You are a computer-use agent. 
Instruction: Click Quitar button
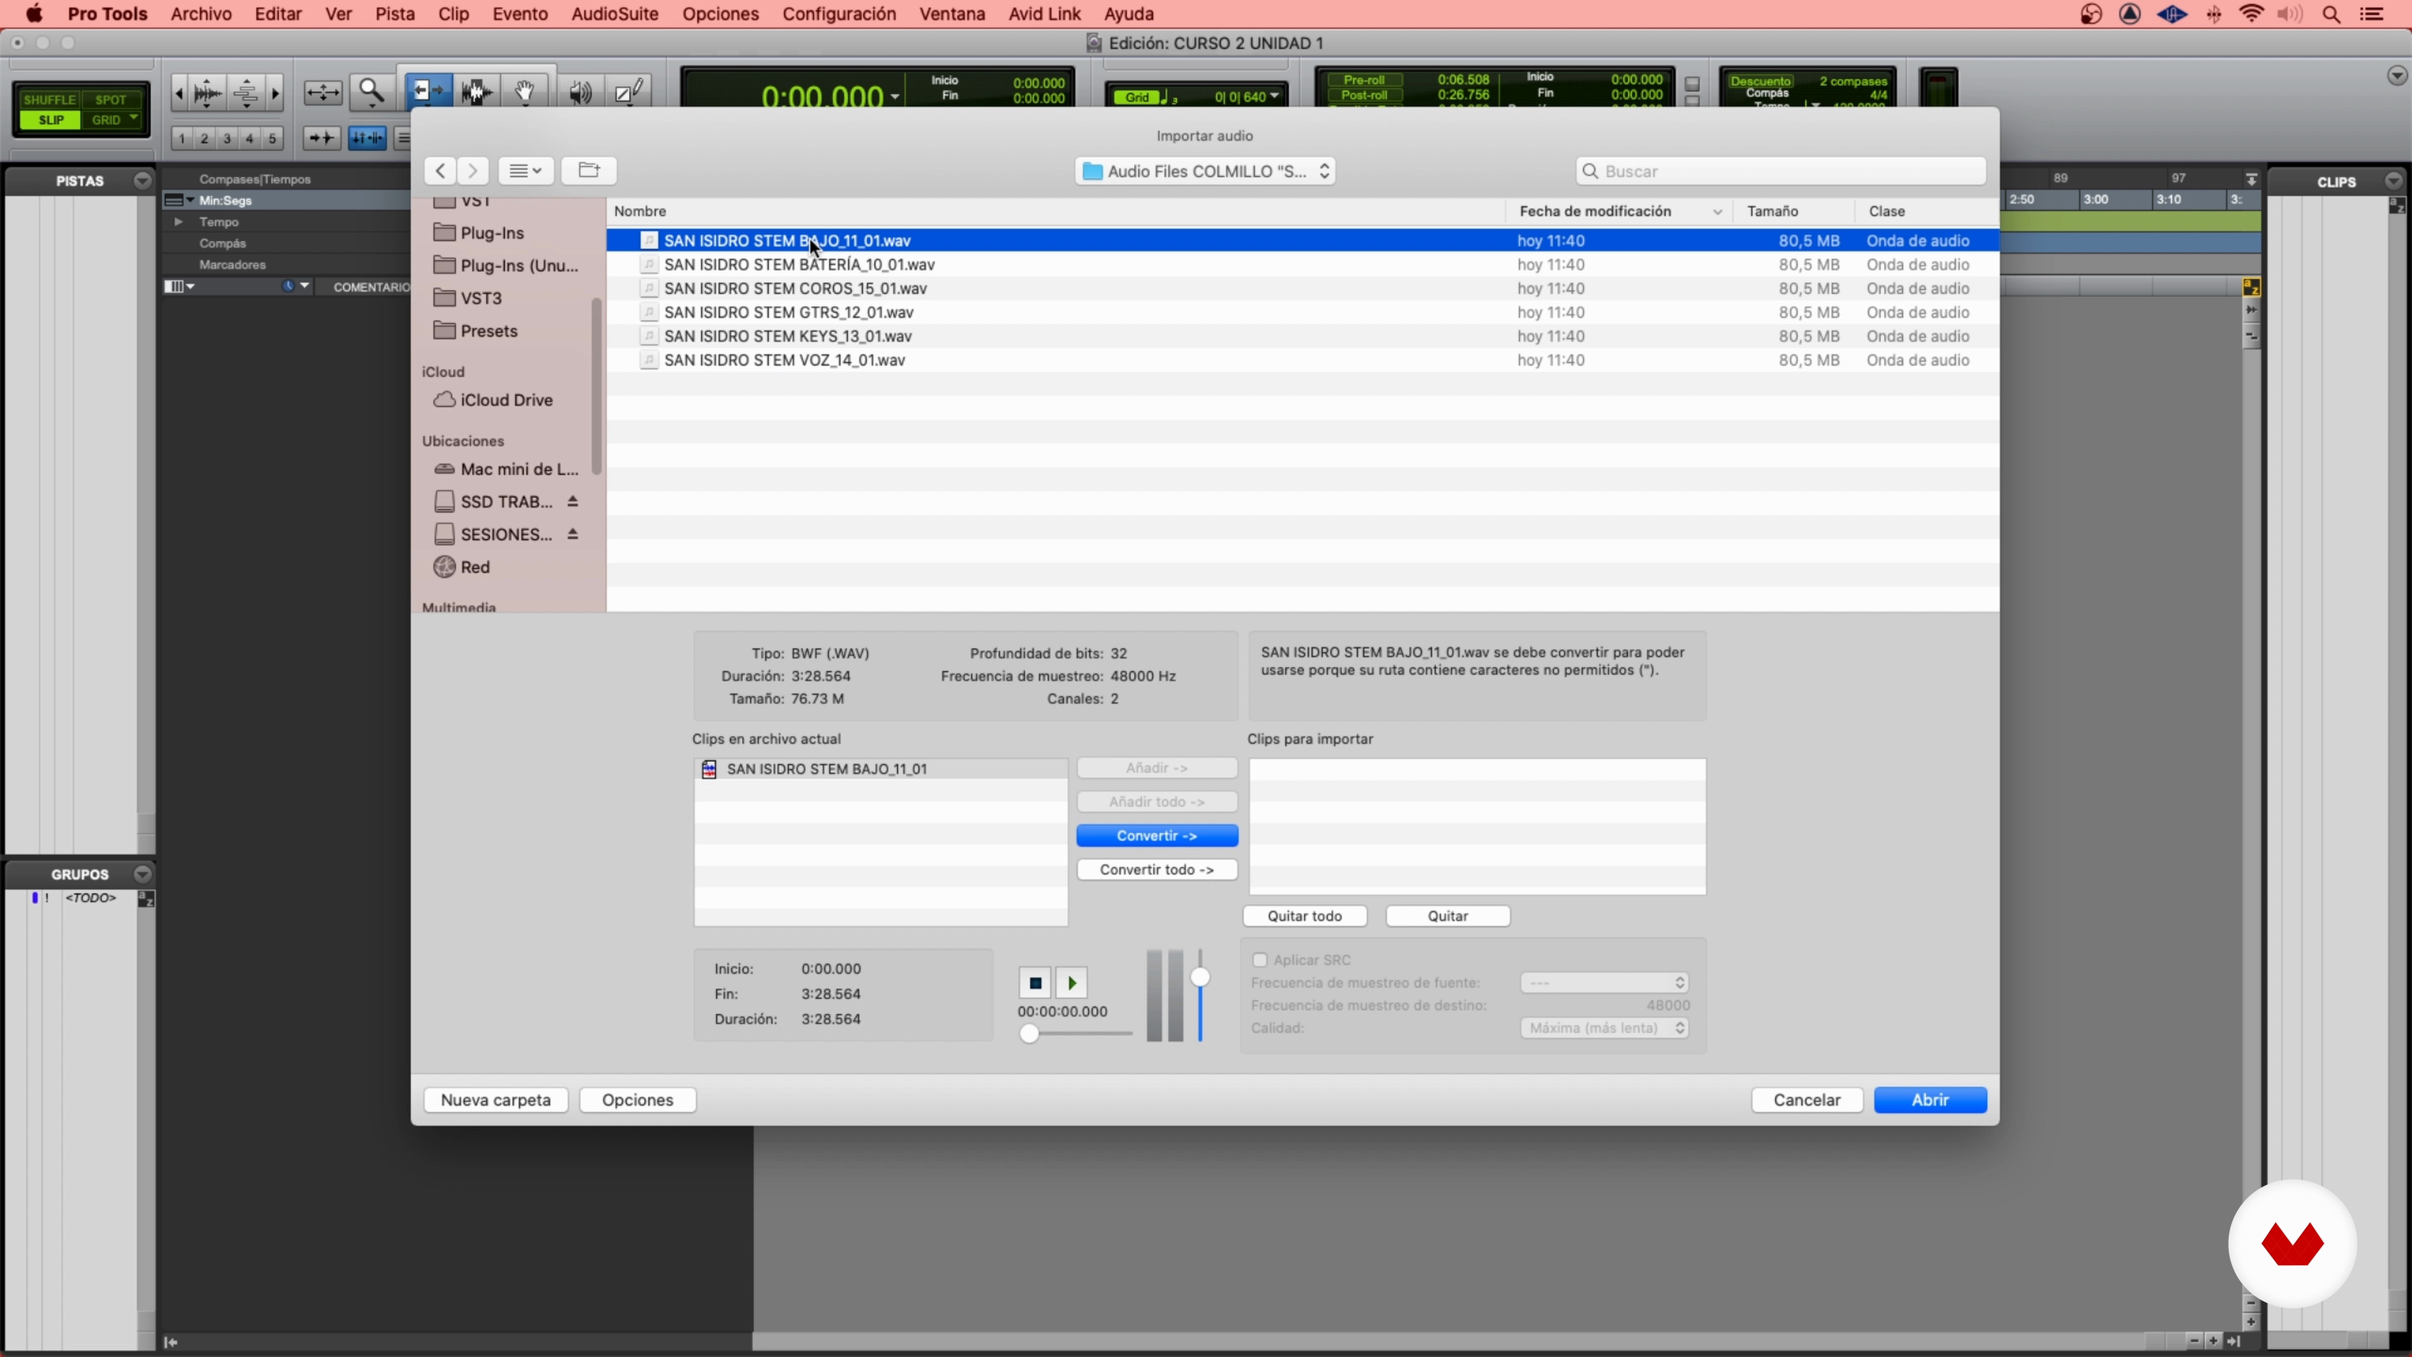click(1448, 916)
